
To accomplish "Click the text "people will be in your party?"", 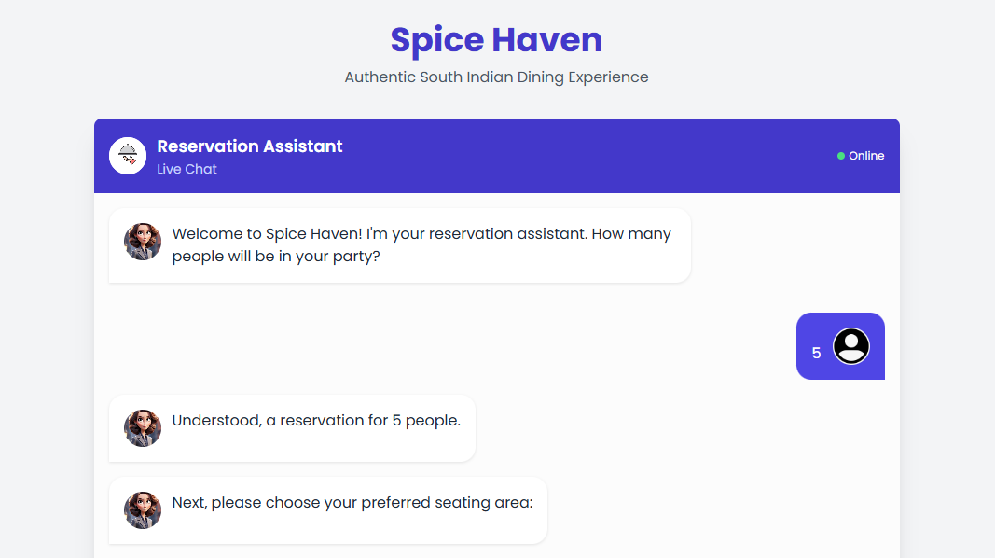I will click(x=276, y=257).
